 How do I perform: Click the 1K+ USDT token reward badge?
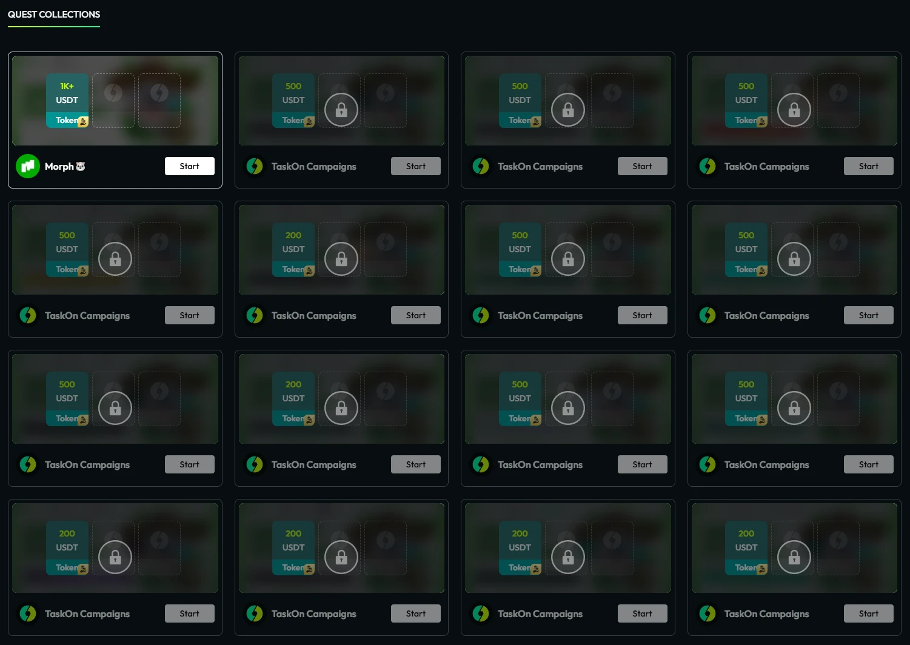coord(67,101)
